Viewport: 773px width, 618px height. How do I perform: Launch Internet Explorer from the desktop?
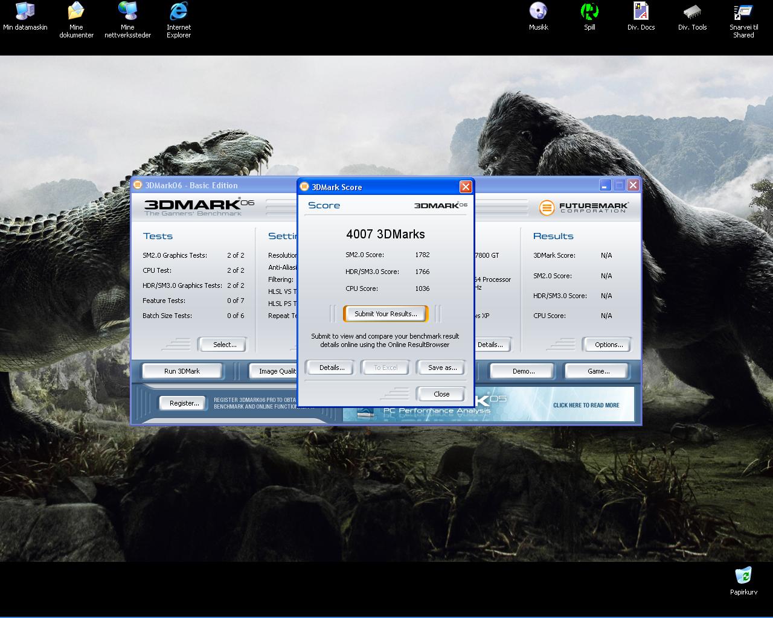[179, 20]
